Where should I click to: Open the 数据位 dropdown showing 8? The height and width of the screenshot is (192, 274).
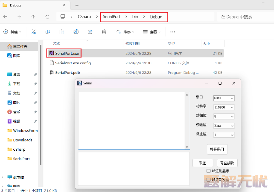(224, 116)
